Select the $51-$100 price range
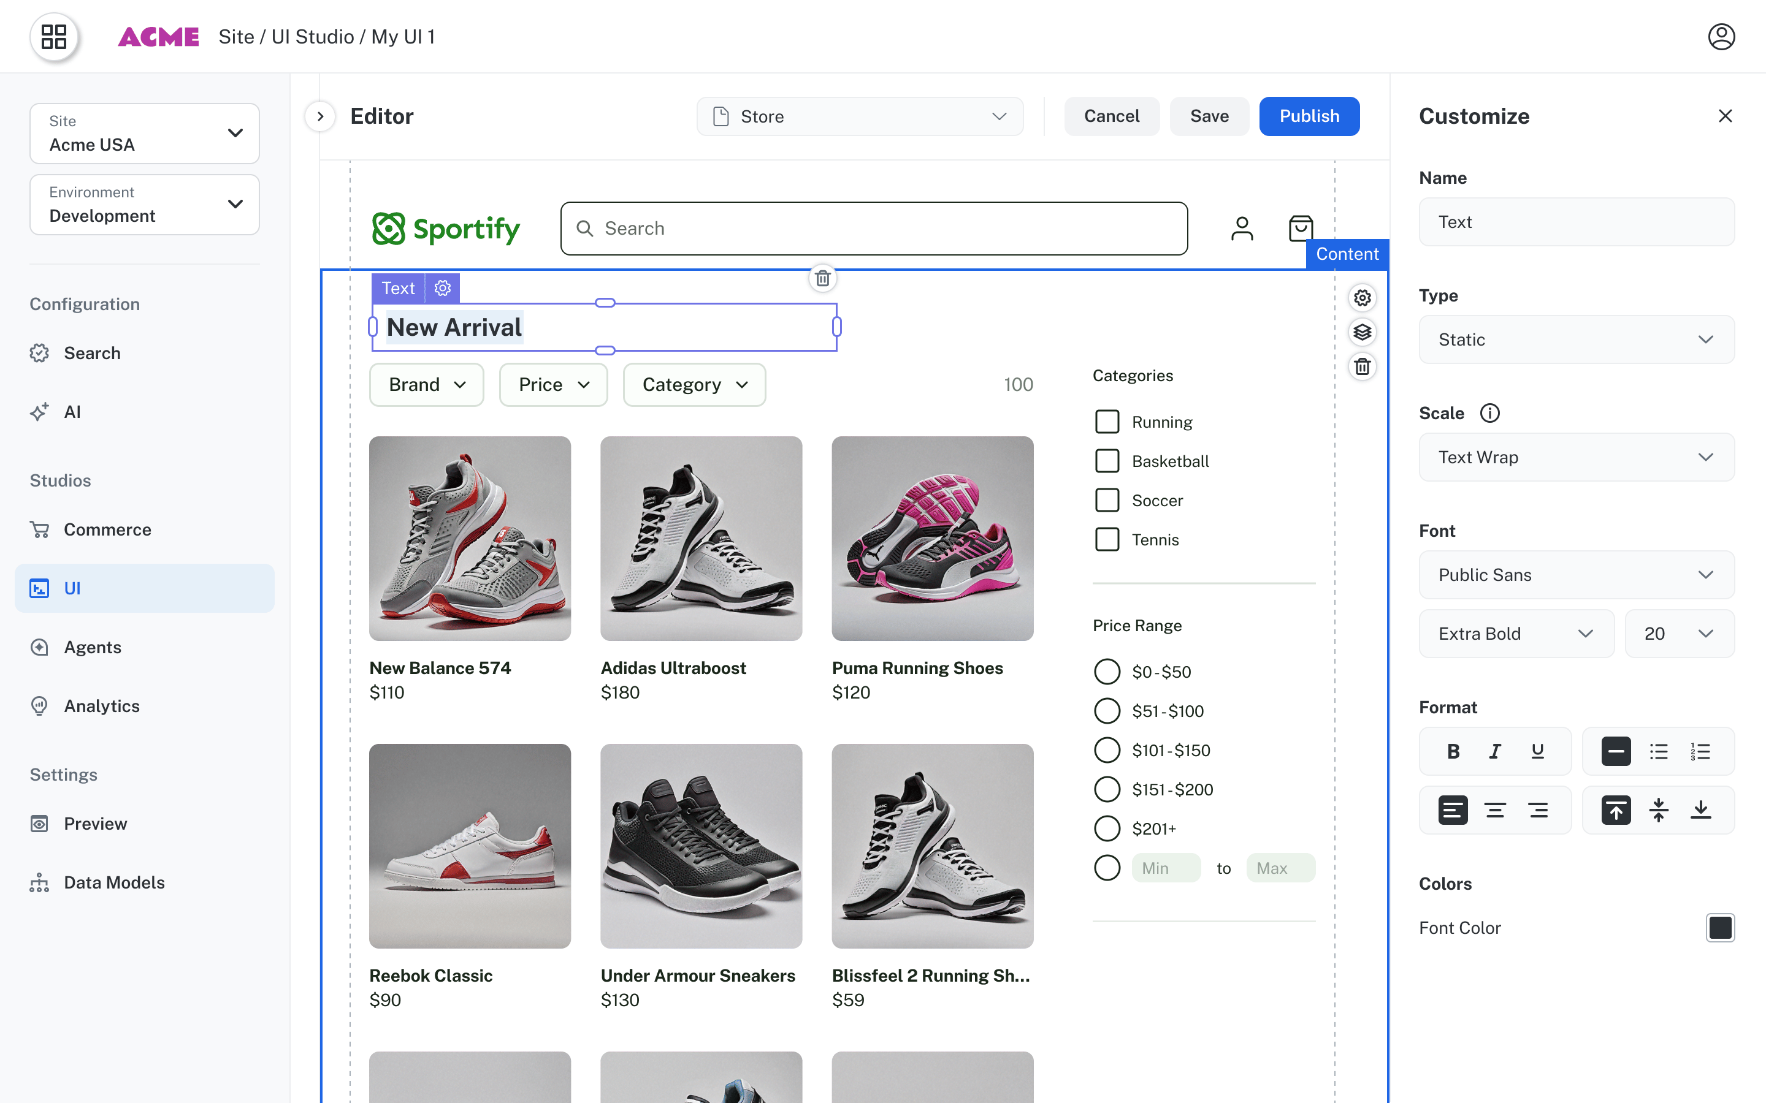 pos(1106,711)
